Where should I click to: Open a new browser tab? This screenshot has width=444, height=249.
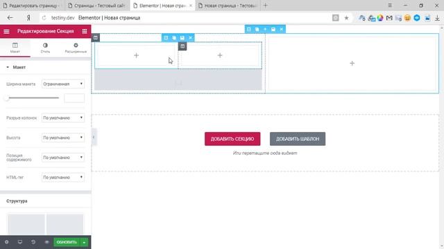[x=265, y=6]
